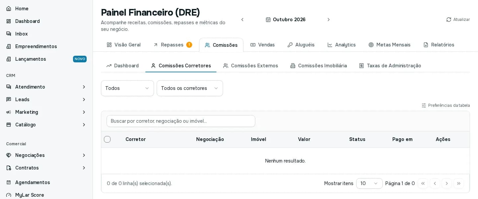Expand the Leads submenu chevron
This screenshot has width=478, height=199.
click(x=84, y=99)
